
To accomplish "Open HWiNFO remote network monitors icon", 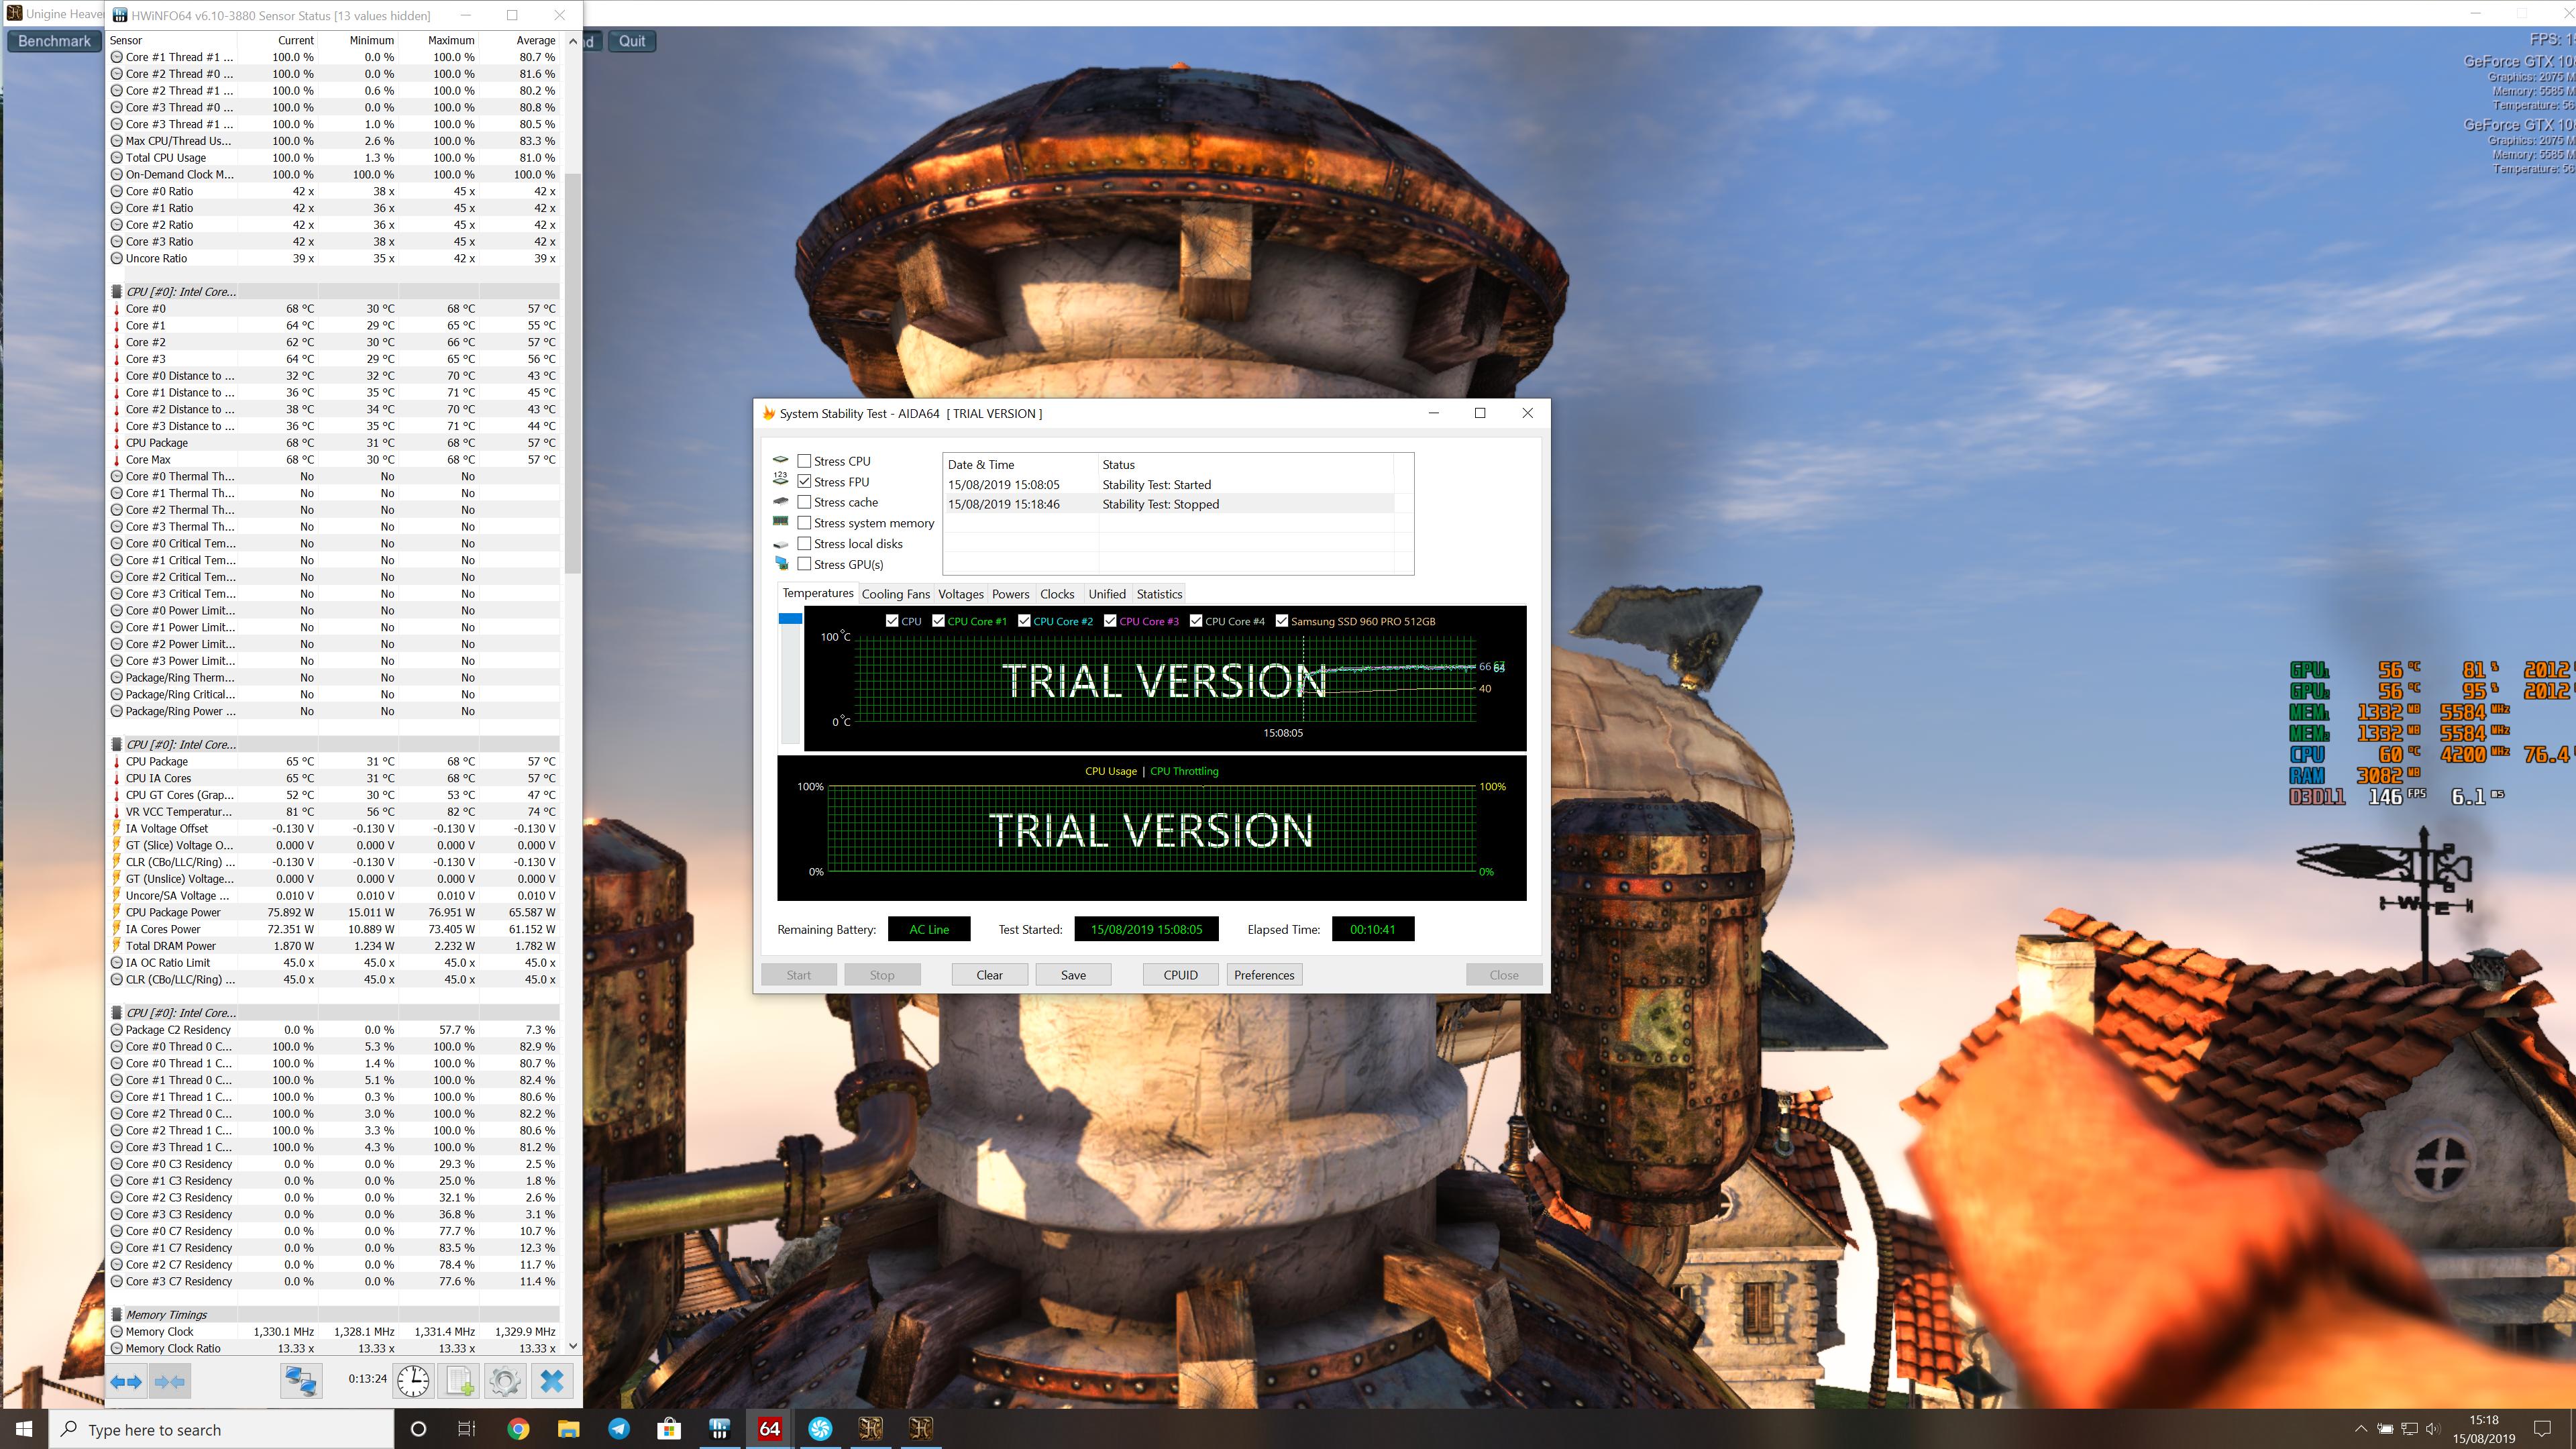I will [x=301, y=1381].
